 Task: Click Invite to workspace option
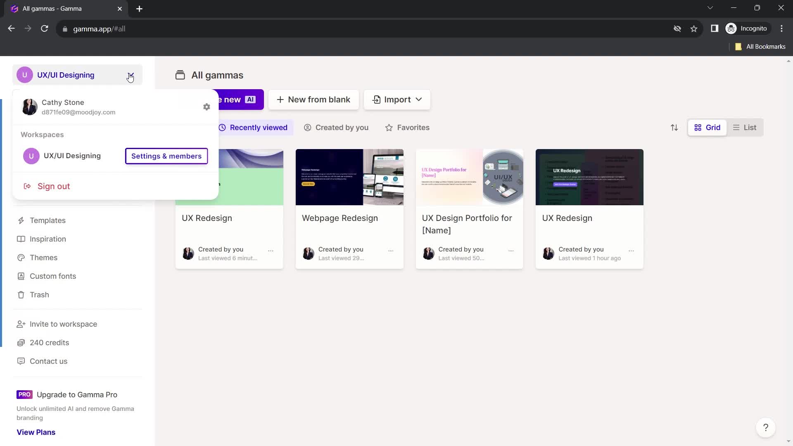(64, 323)
